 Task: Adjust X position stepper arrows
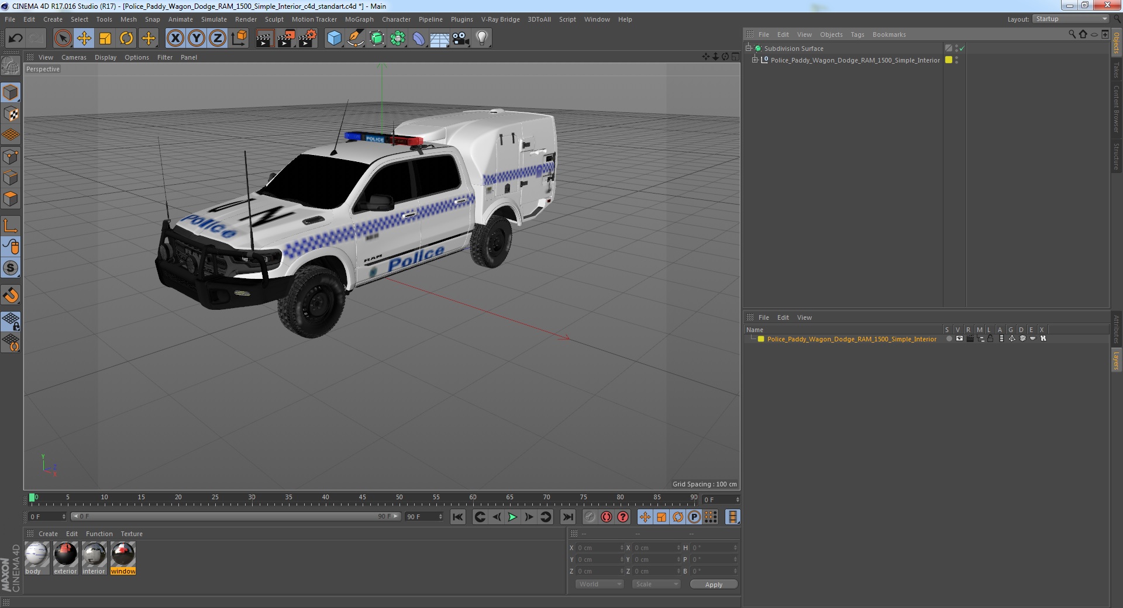622,548
